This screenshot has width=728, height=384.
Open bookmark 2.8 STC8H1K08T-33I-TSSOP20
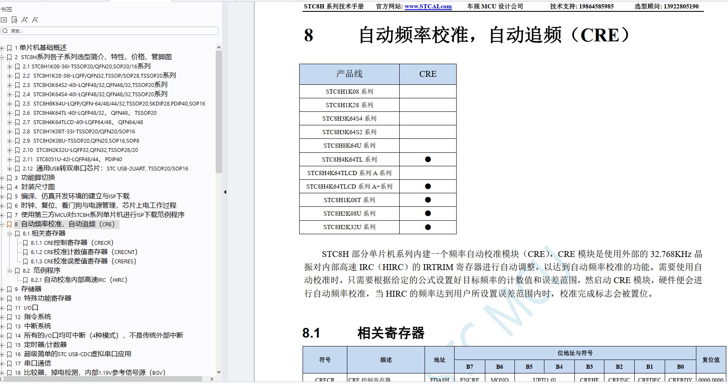(79, 132)
